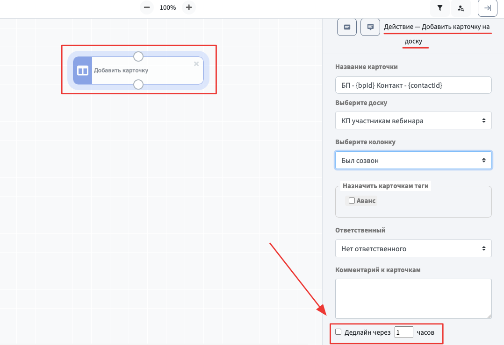Screen dimensions: 504x345
Task: Open the funnel filter icon
Action: pyautogui.click(x=440, y=8)
